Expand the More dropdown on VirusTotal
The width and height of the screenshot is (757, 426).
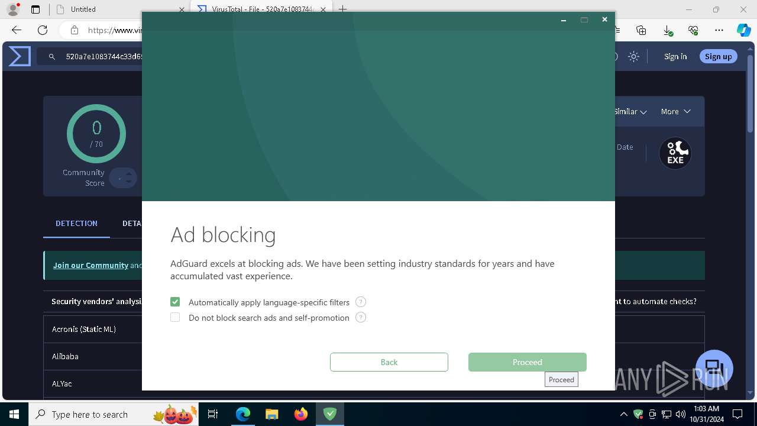675,111
